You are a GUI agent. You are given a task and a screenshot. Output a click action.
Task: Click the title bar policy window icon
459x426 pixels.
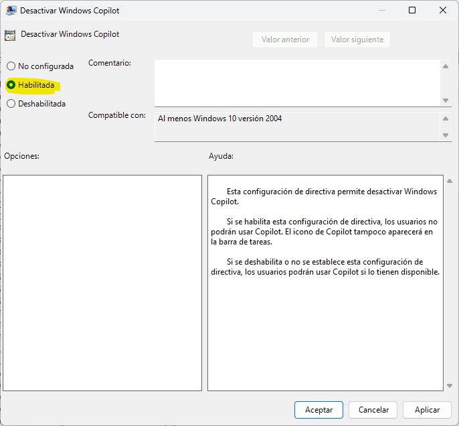tap(11, 11)
